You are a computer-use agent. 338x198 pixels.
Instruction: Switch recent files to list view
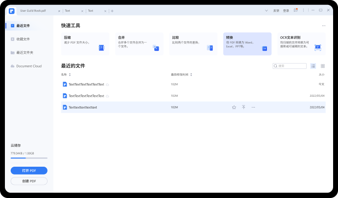[x=313, y=66]
